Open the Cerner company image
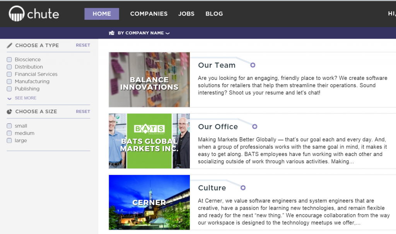 click(149, 202)
